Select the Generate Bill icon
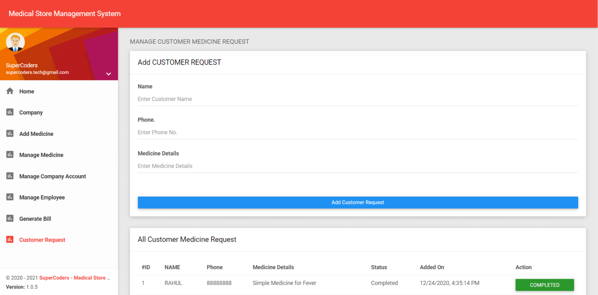 (x=10, y=218)
